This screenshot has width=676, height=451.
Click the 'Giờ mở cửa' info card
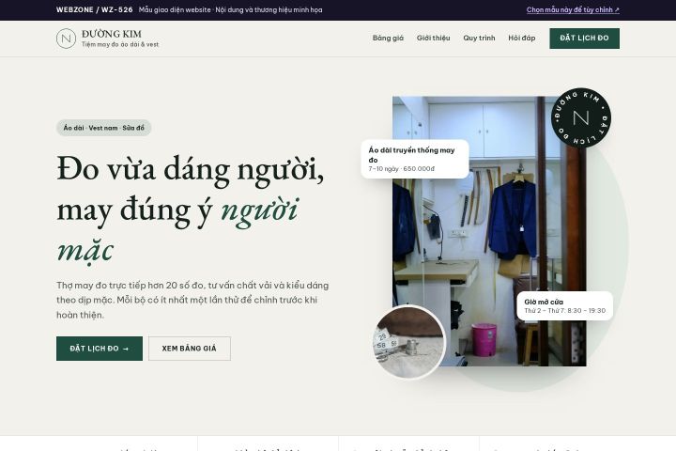[565, 306]
